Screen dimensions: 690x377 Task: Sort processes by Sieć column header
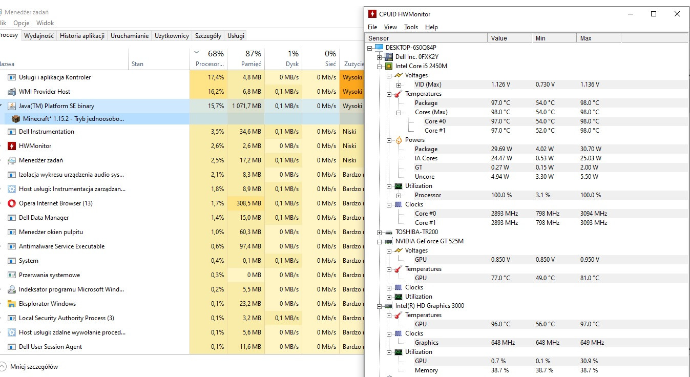[x=321, y=58]
